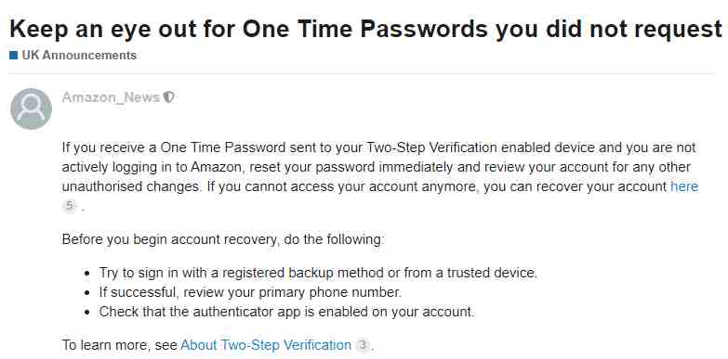The image size is (728, 359).
Task: Click the To learn more, see text
Action: pos(120,346)
